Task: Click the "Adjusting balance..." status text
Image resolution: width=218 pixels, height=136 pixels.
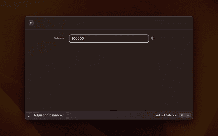Action: [x=49, y=115]
